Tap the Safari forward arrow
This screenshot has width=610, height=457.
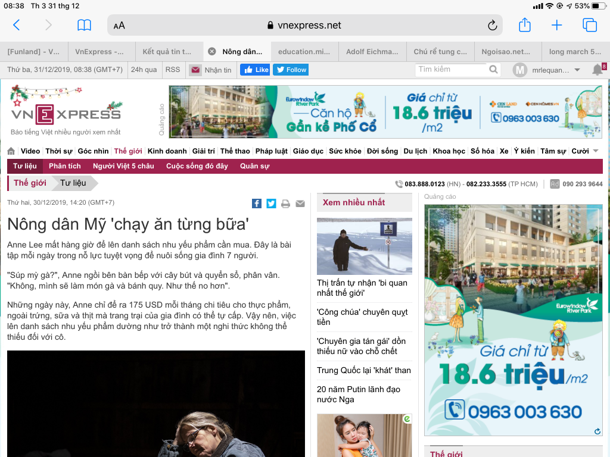point(48,25)
